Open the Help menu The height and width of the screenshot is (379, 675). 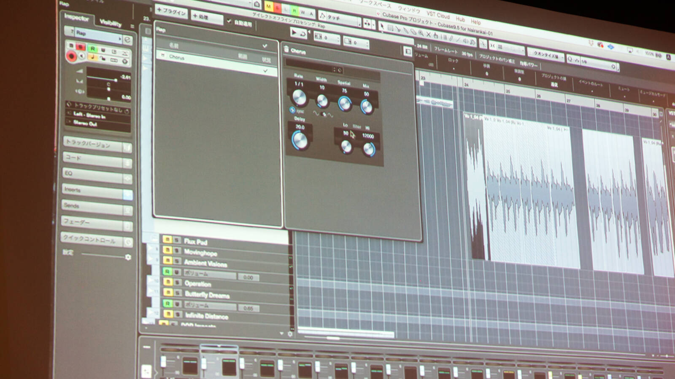[476, 21]
